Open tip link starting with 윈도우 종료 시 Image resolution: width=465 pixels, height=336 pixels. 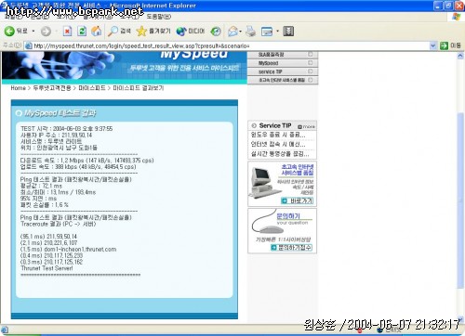[278, 135]
